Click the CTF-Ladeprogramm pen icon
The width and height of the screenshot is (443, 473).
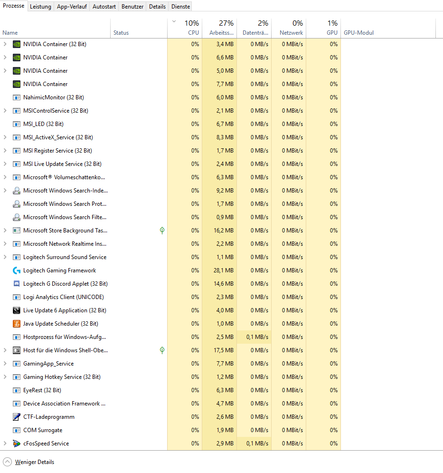point(17,417)
